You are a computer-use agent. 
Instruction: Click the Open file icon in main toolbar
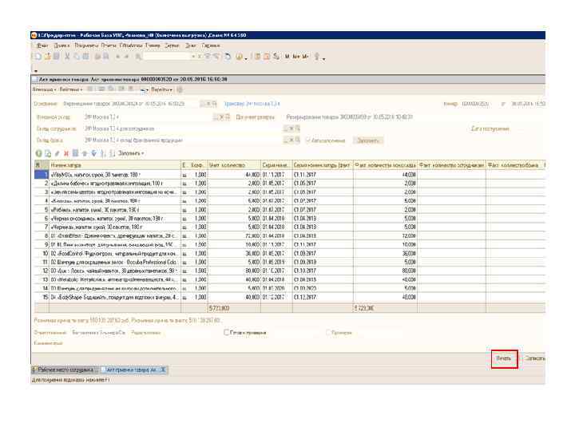point(47,57)
